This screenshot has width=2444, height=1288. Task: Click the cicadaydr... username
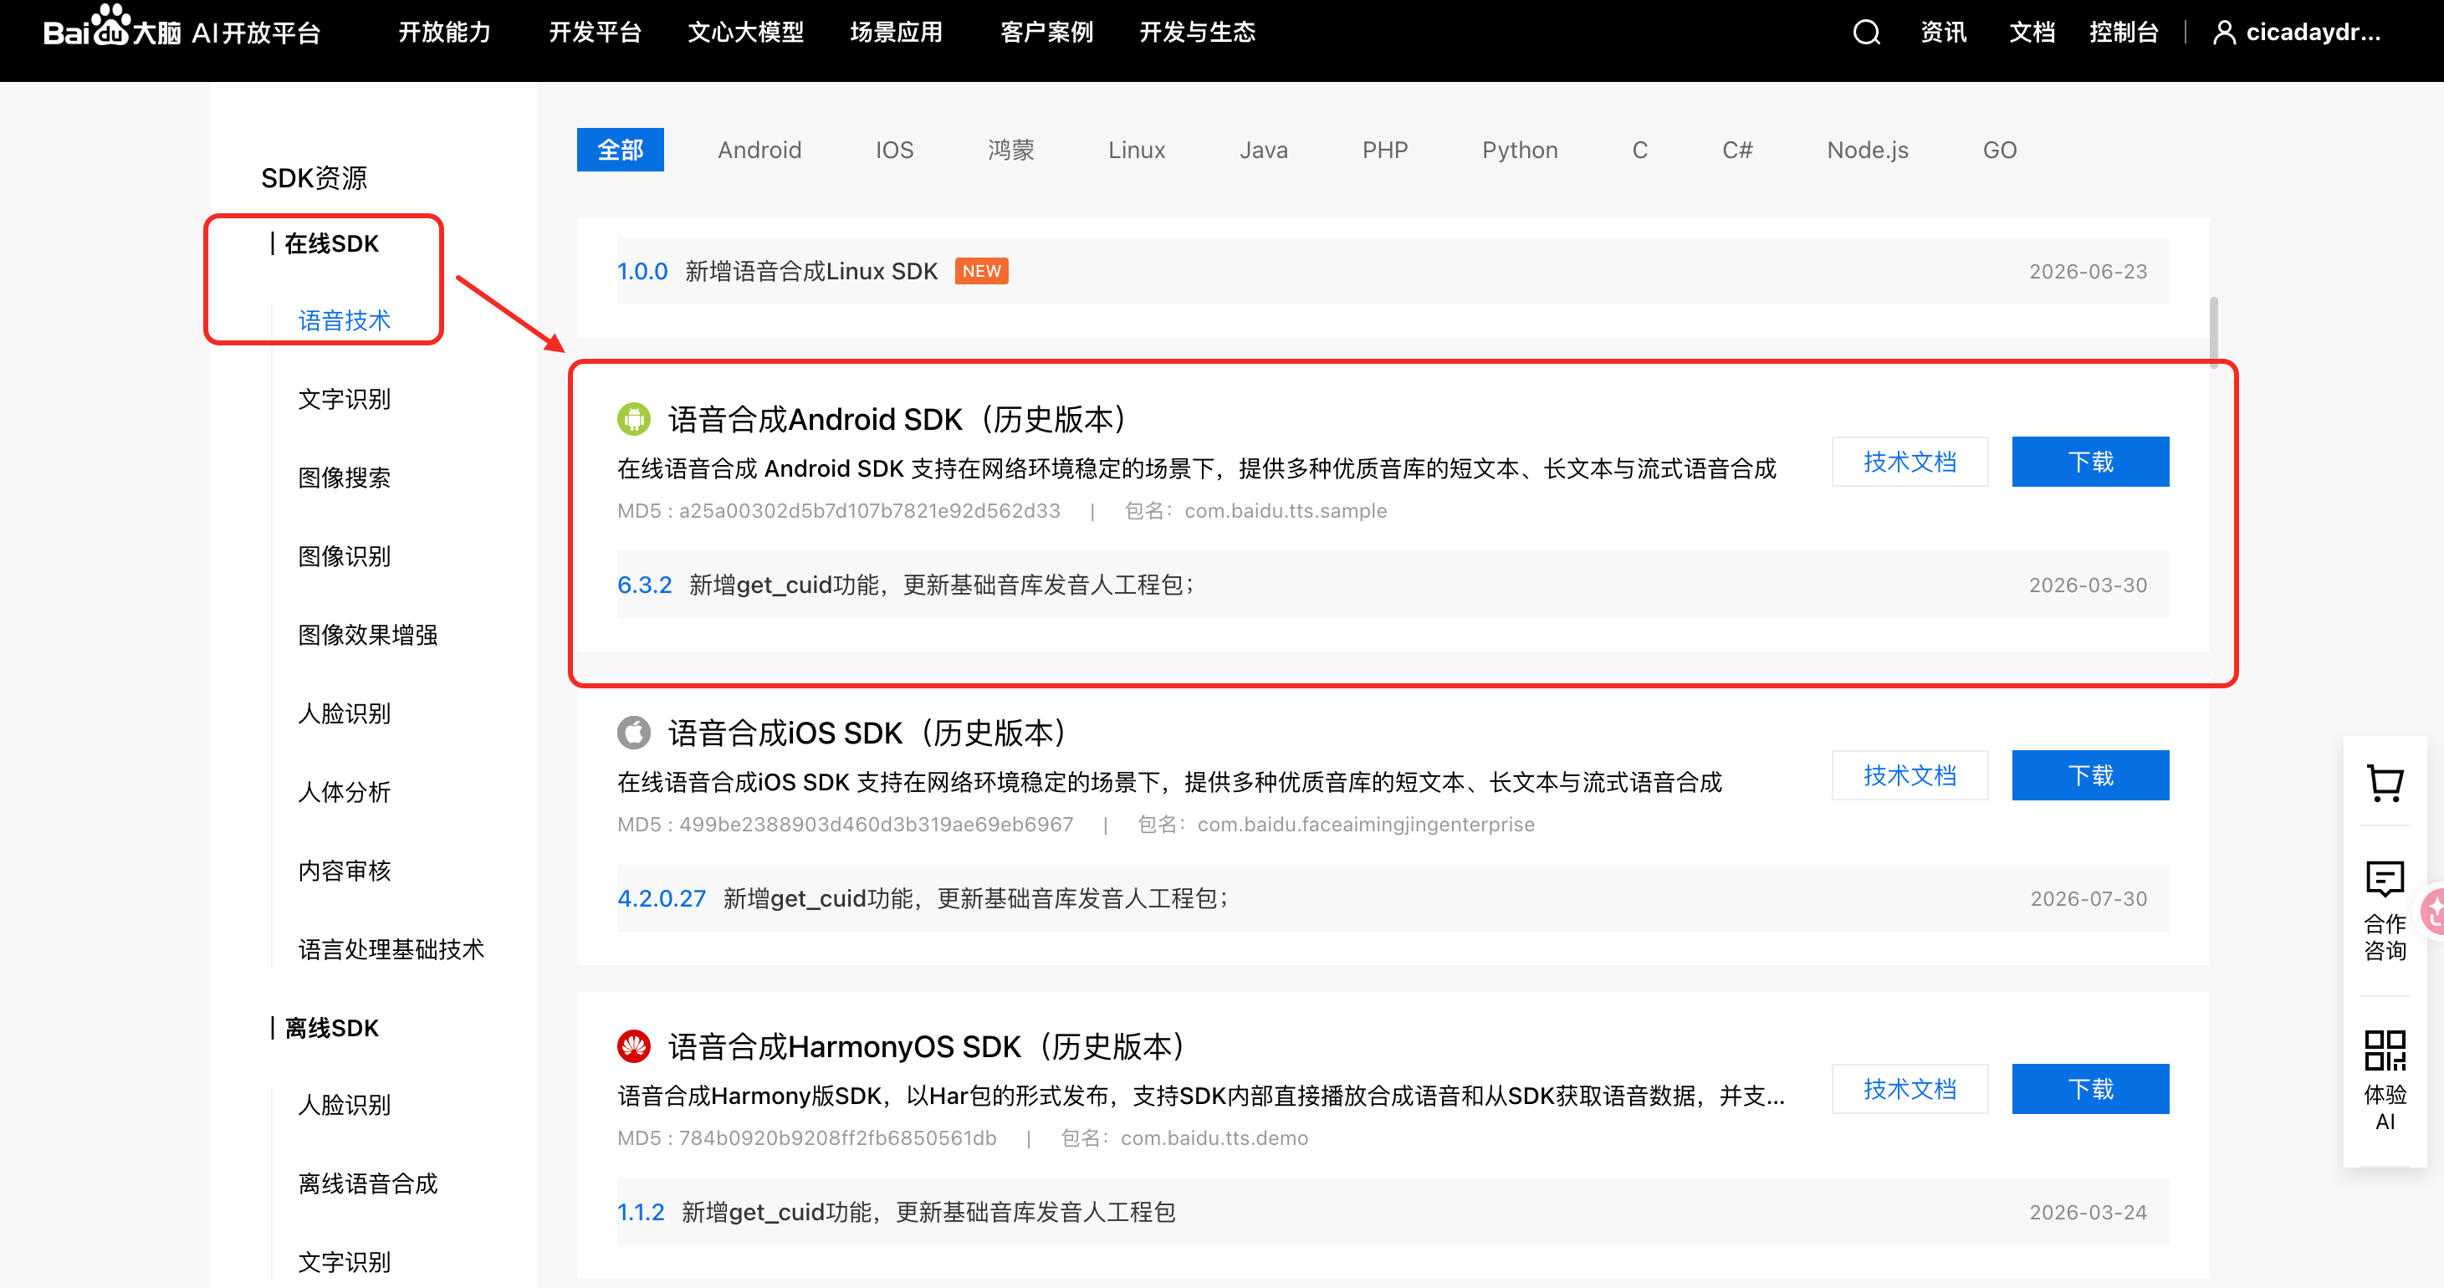pos(2313,33)
